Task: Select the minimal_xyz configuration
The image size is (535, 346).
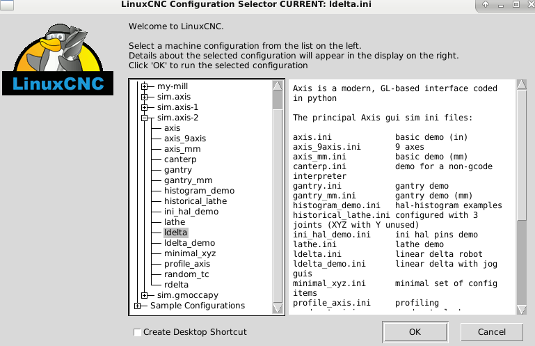Action: pyautogui.click(x=190, y=253)
